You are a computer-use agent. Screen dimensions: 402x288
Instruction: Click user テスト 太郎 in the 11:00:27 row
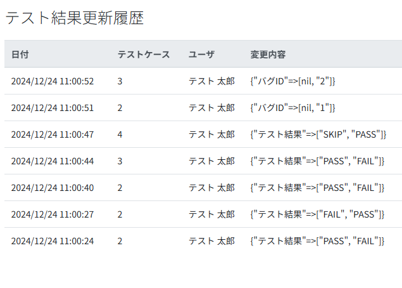coord(212,214)
